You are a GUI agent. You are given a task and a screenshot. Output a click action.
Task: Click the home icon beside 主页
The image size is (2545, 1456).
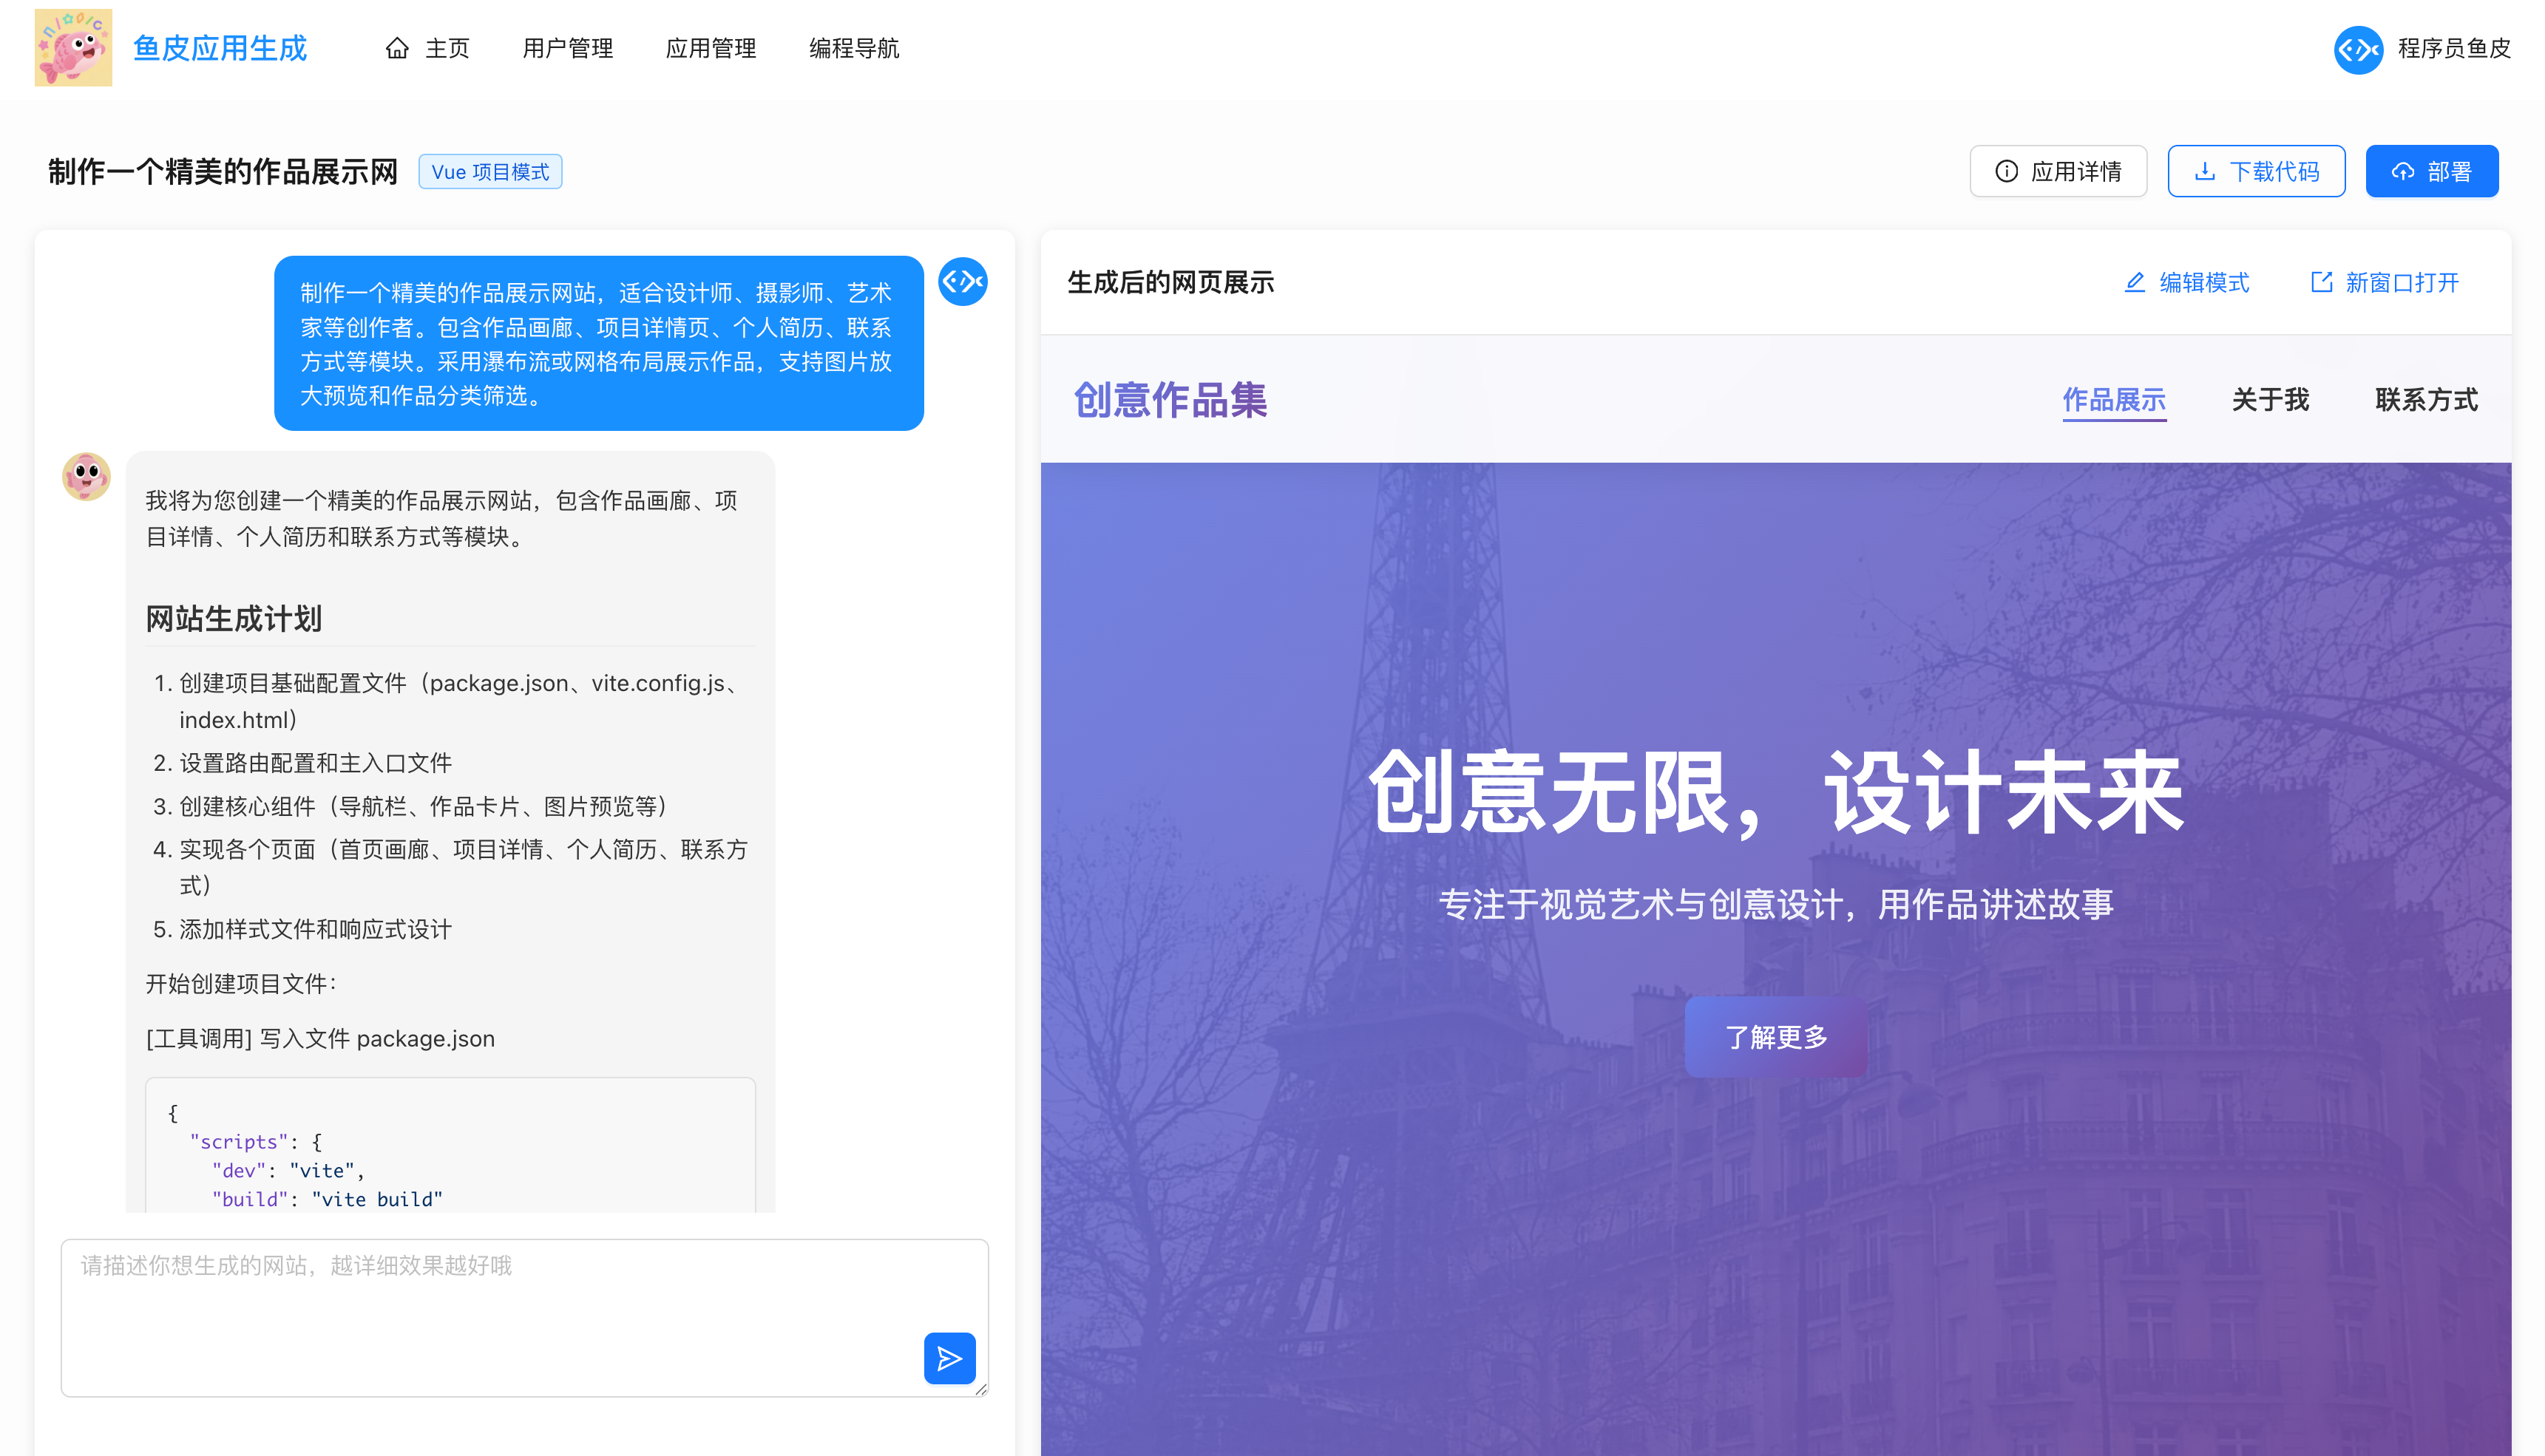point(397,48)
